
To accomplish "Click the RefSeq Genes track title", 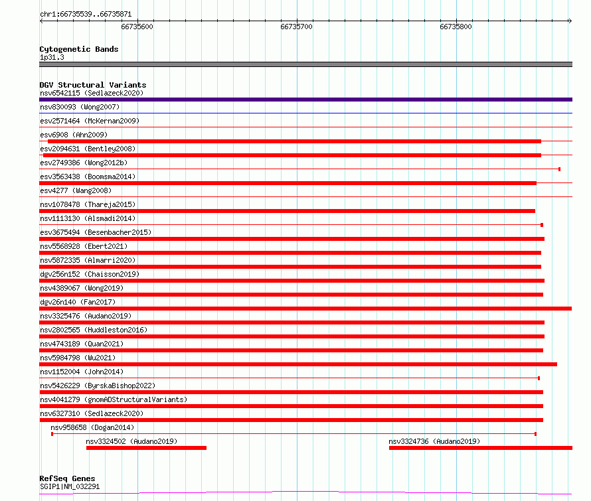I will [68, 478].
